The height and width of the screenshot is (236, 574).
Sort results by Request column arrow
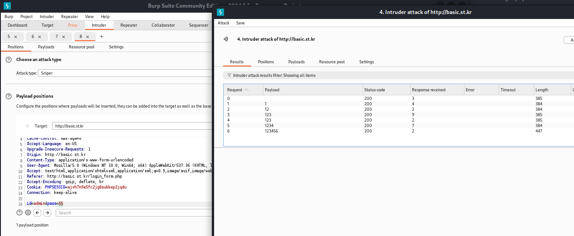pos(246,90)
